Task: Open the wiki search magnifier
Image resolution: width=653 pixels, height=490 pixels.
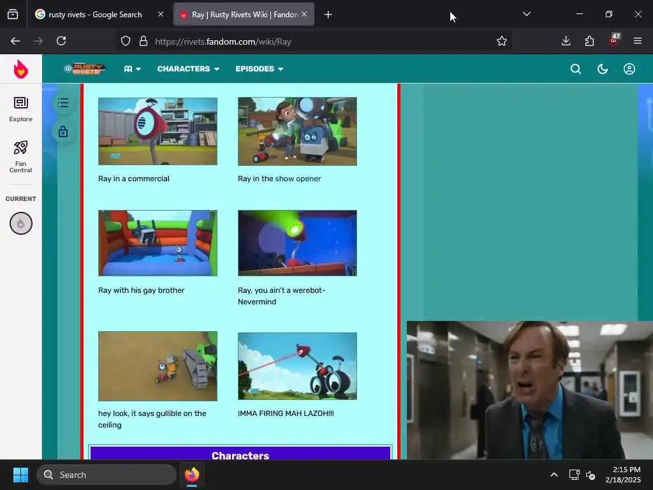Action: click(x=576, y=69)
